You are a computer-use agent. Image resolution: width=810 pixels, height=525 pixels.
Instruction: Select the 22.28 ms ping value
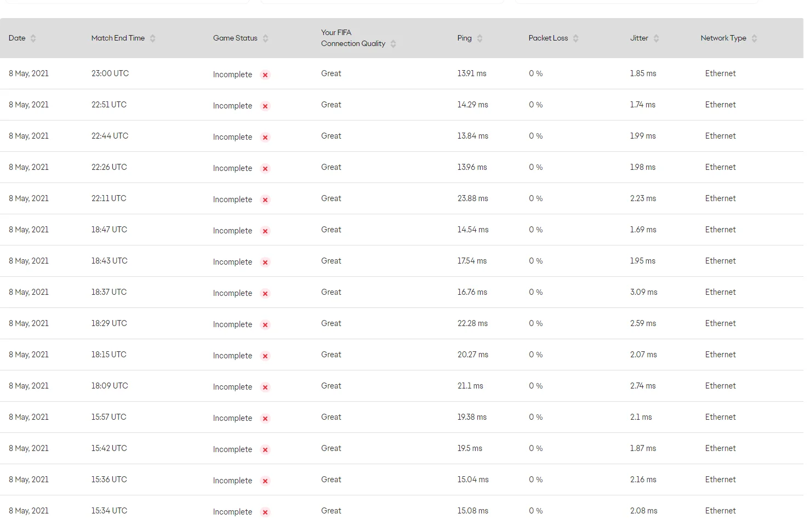pos(472,323)
